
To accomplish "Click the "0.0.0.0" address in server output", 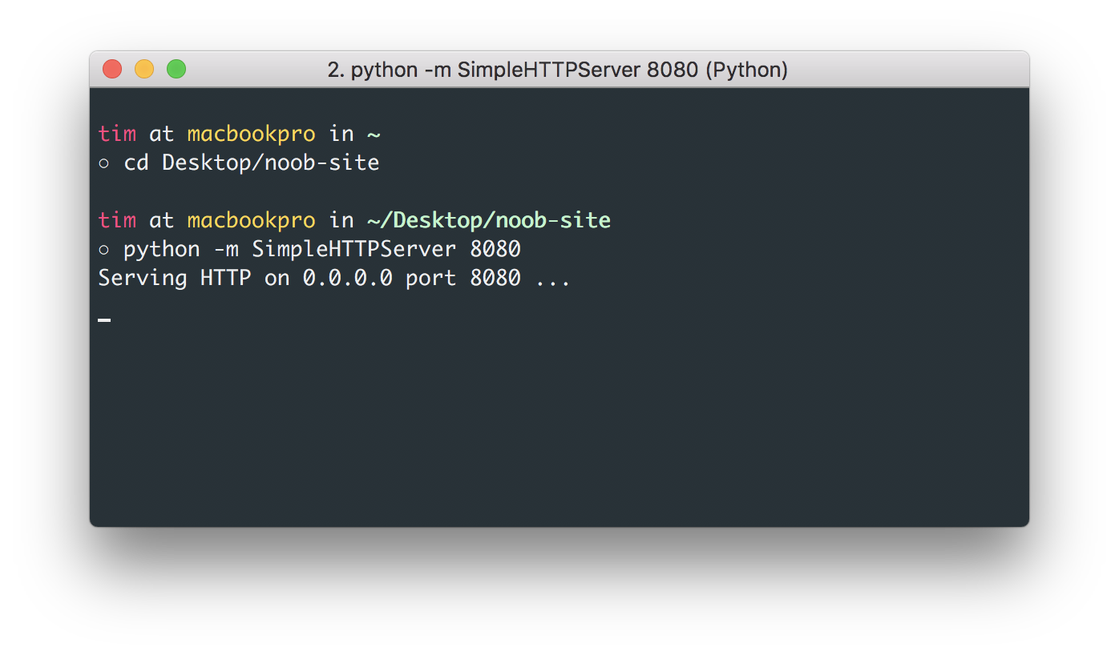I will pos(347,278).
